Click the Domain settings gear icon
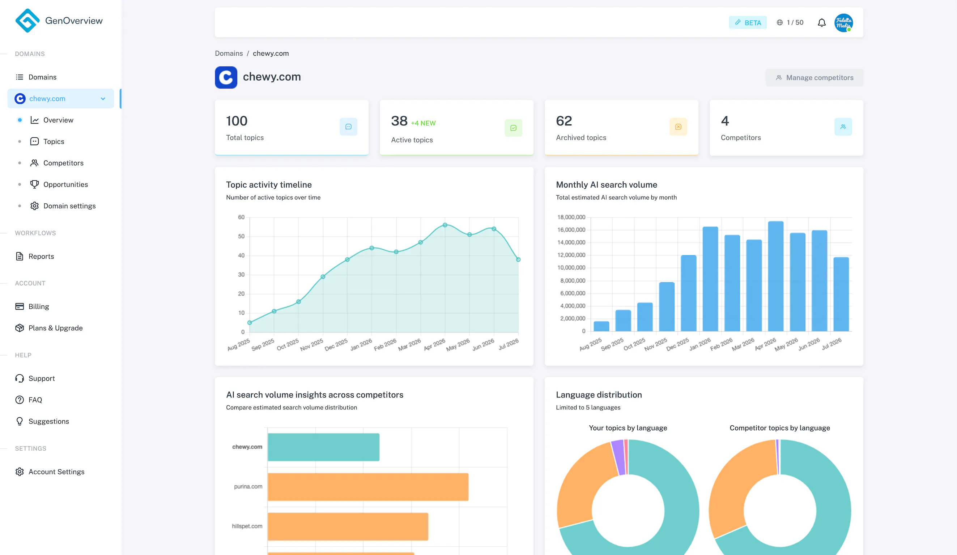 35,206
